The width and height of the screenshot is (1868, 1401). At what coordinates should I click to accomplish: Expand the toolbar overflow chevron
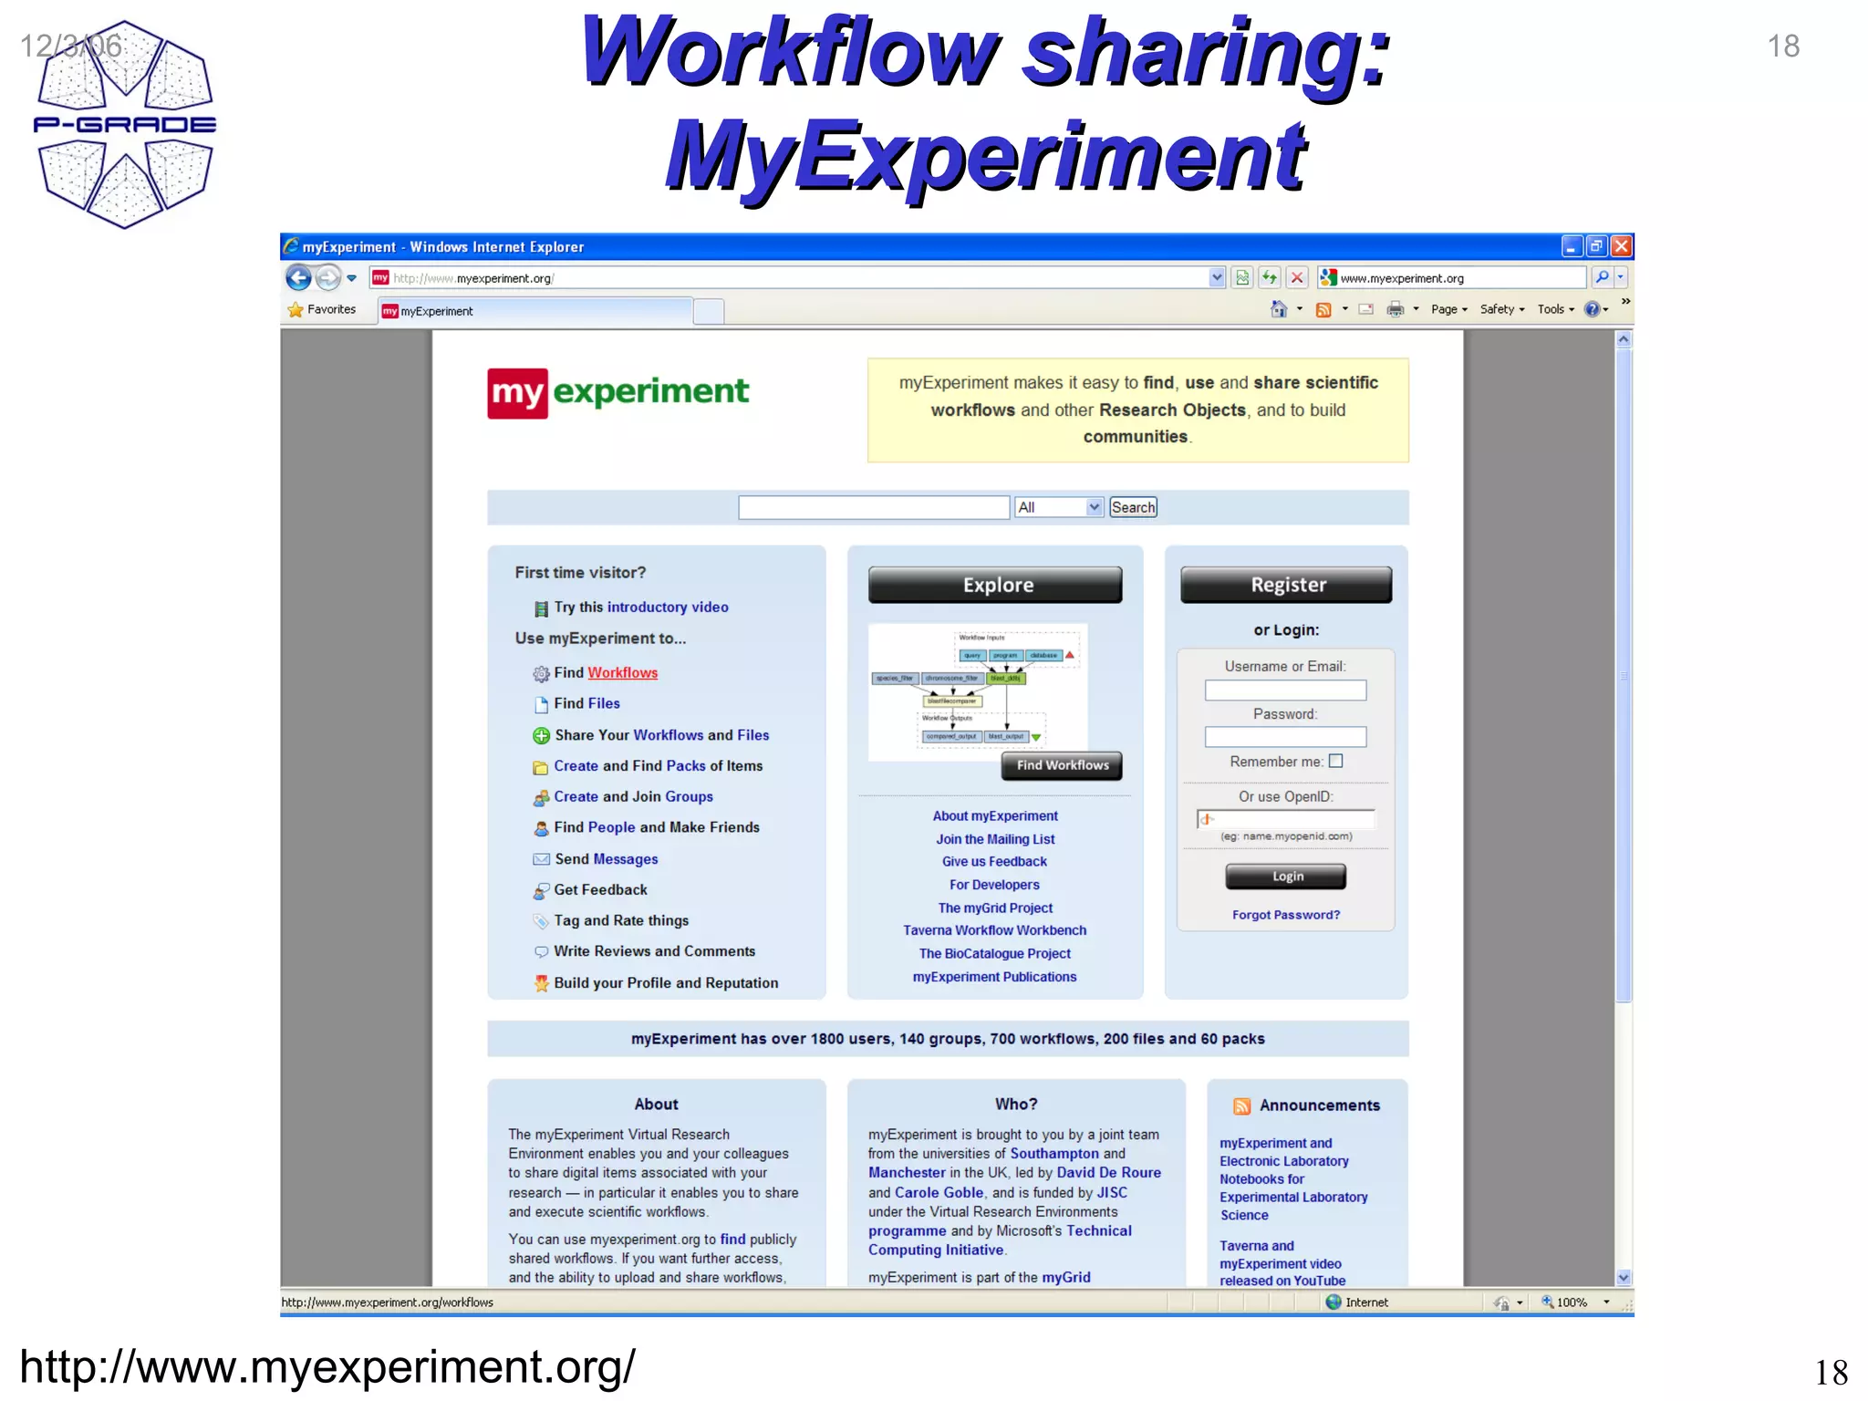[x=1625, y=301]
